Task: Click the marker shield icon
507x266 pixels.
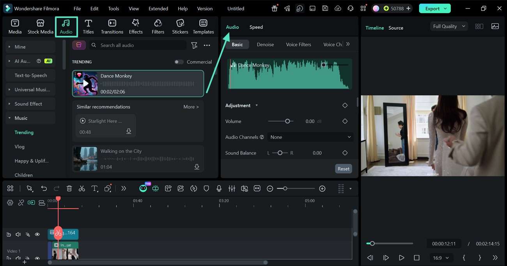Action: tap(206, 188)
